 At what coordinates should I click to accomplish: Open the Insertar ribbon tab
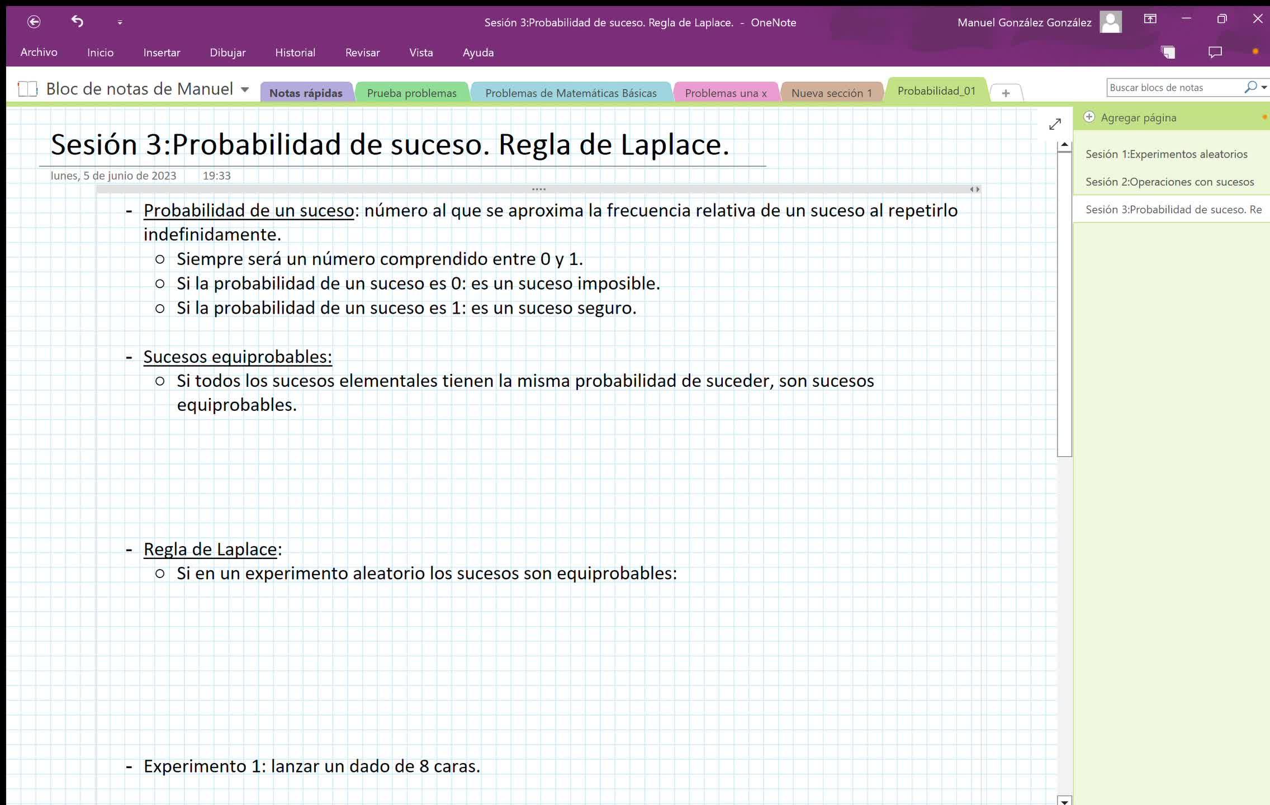(162, 53)
